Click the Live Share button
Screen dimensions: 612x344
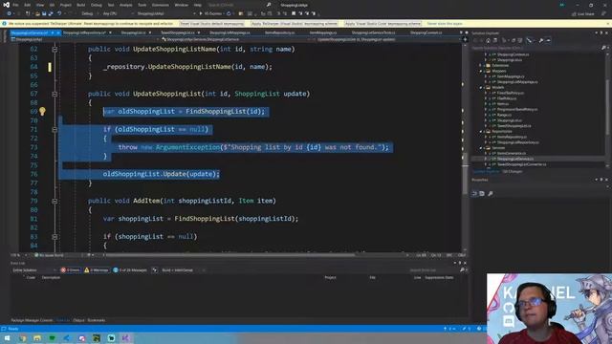pos(582,13)
